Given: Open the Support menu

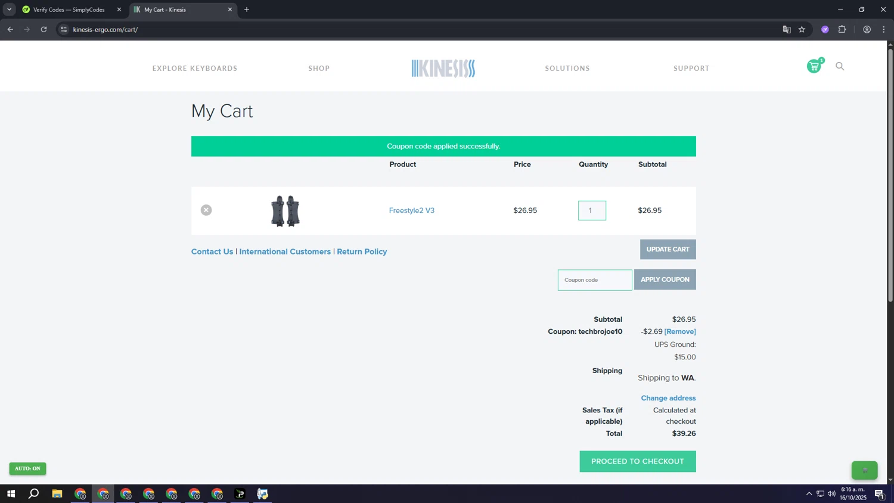Looking at the screenshot, I should coord(691,69).
